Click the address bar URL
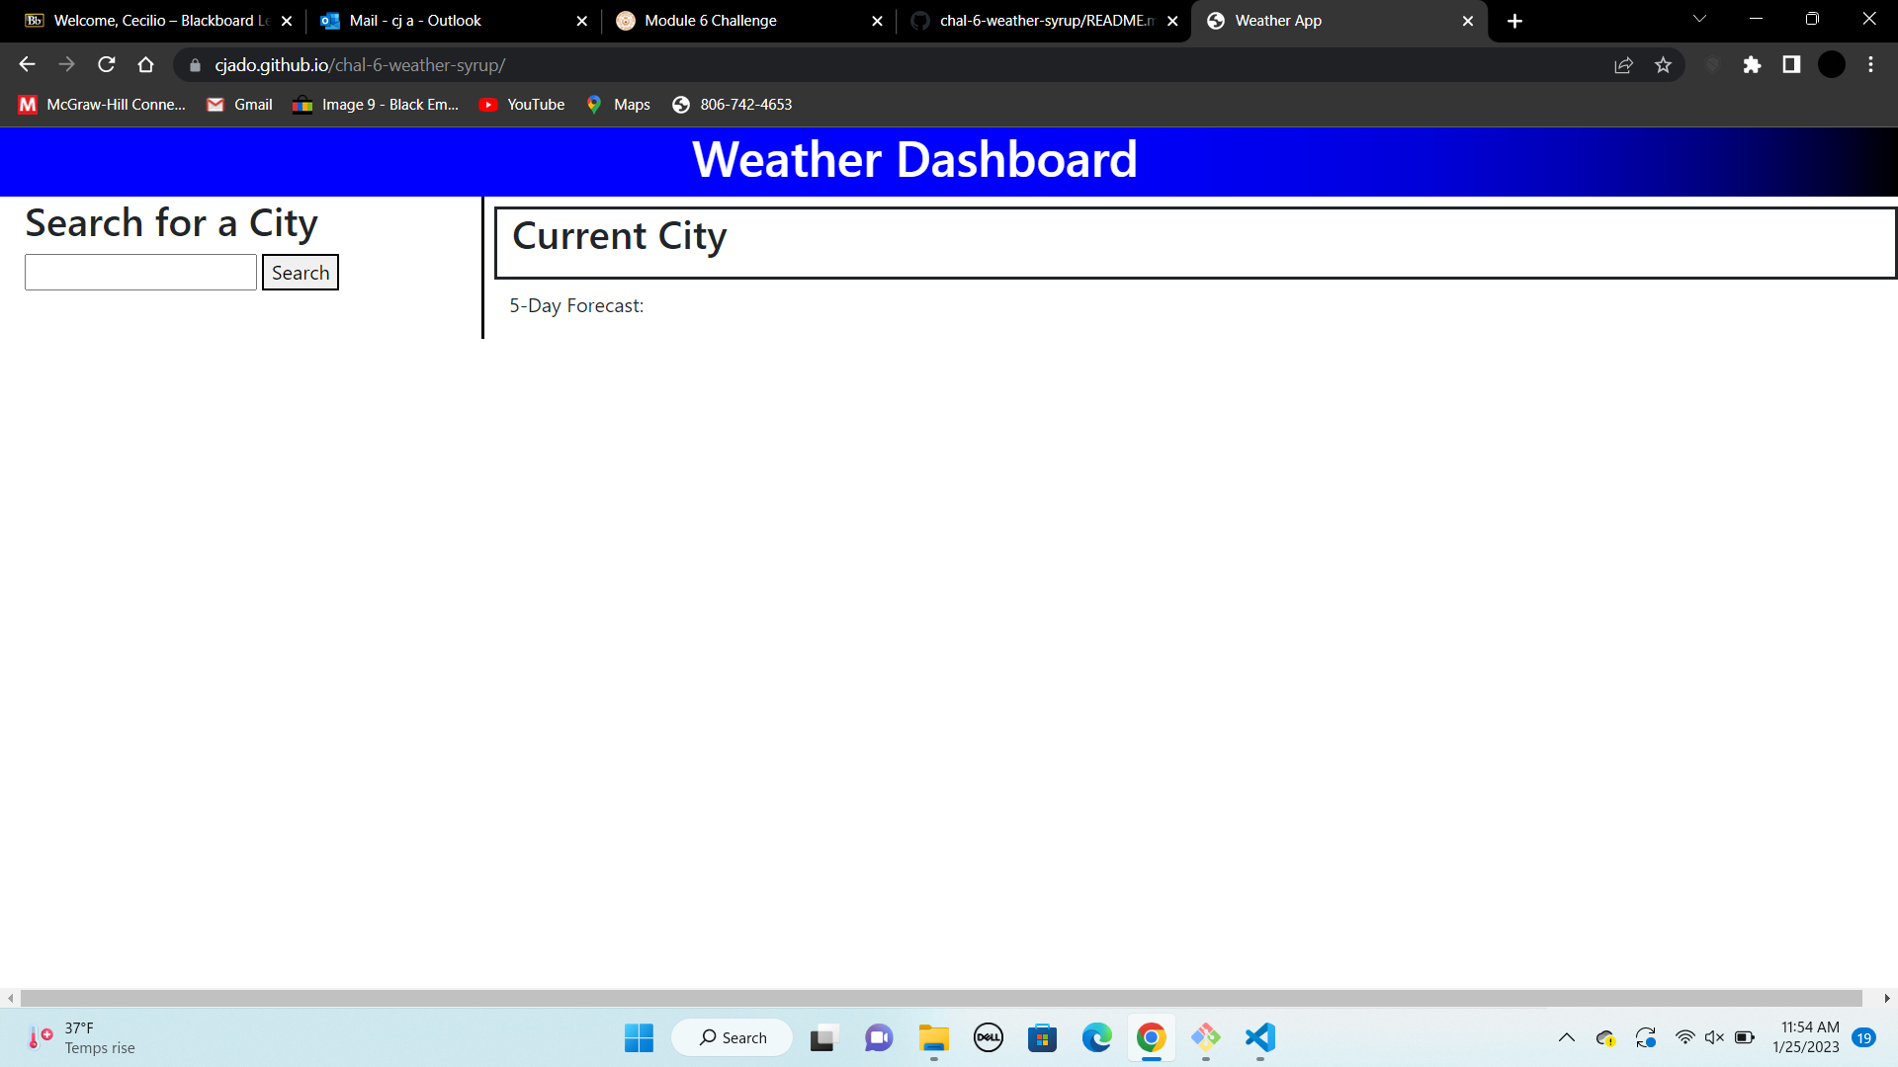Image resolution: width=1898 pixels, height=1067 pixels. pyautogui.click(x=360, y=65)
